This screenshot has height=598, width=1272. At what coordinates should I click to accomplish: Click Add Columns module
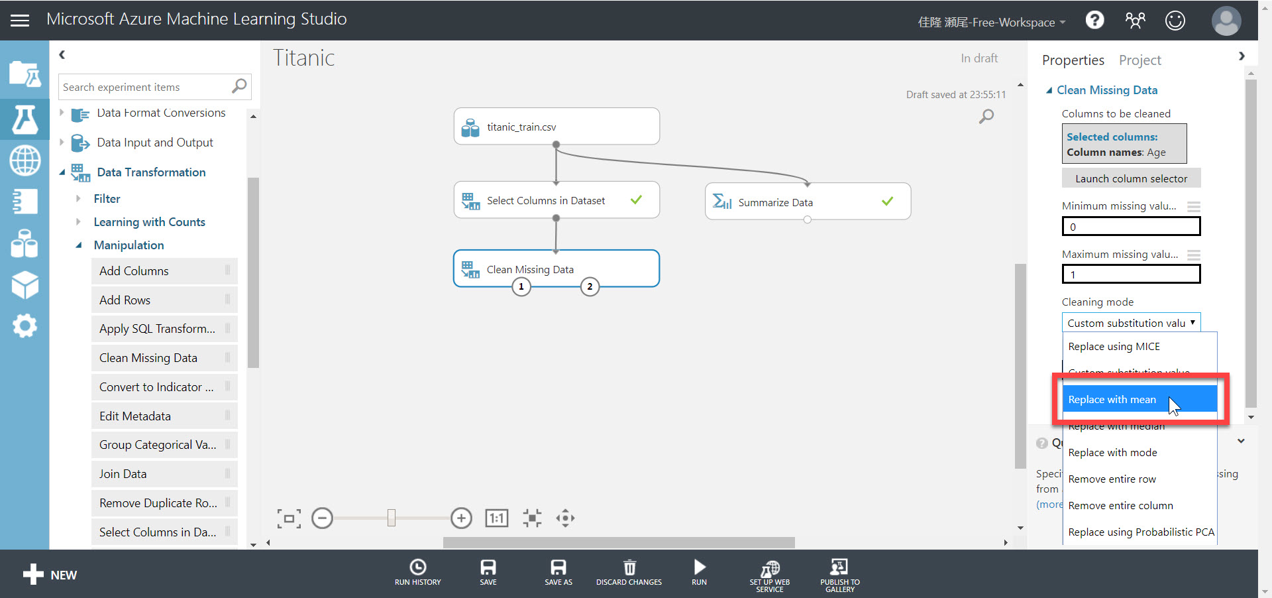pos(164,270)
